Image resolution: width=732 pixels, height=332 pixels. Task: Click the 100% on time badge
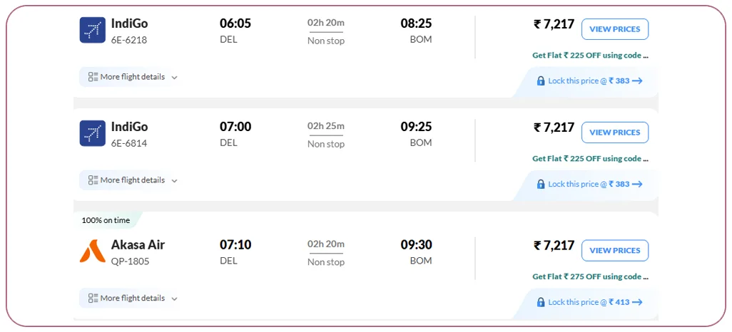106,220
